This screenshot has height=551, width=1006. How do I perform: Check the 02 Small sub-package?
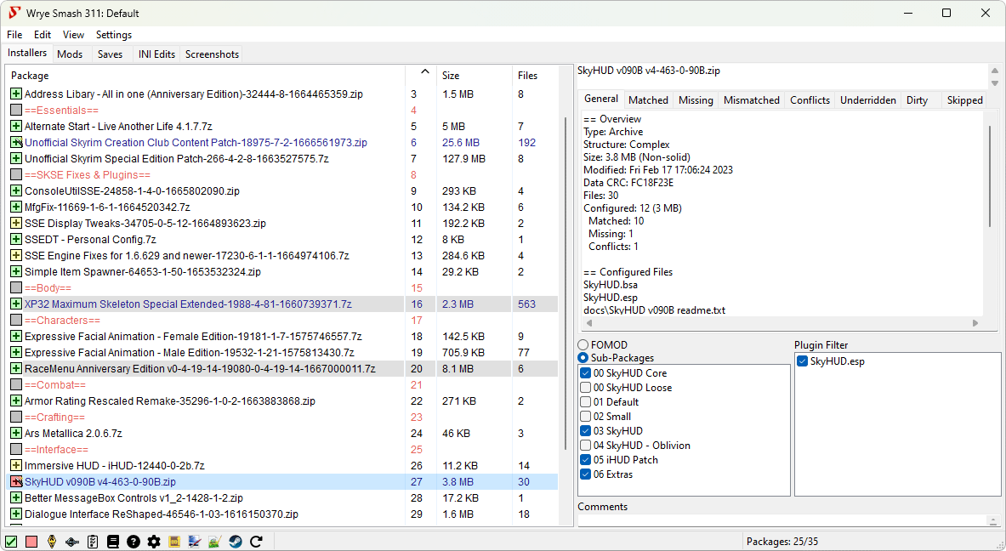(x=585, y=417)
